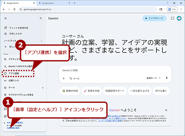Viewport: 185px width, 136px height.
Task: Open Chrome's three-dot menu
Action: point(181,9)
